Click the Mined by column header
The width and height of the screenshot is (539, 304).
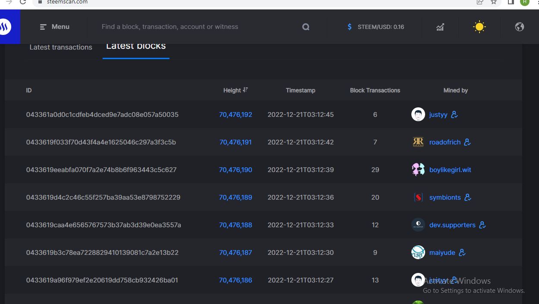[455, 90]
